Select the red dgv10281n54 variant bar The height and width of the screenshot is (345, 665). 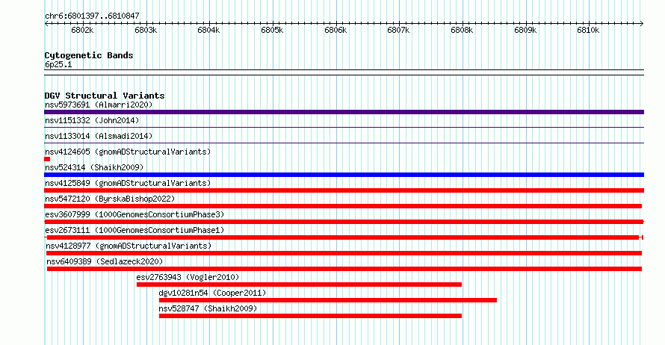(328, 300)
